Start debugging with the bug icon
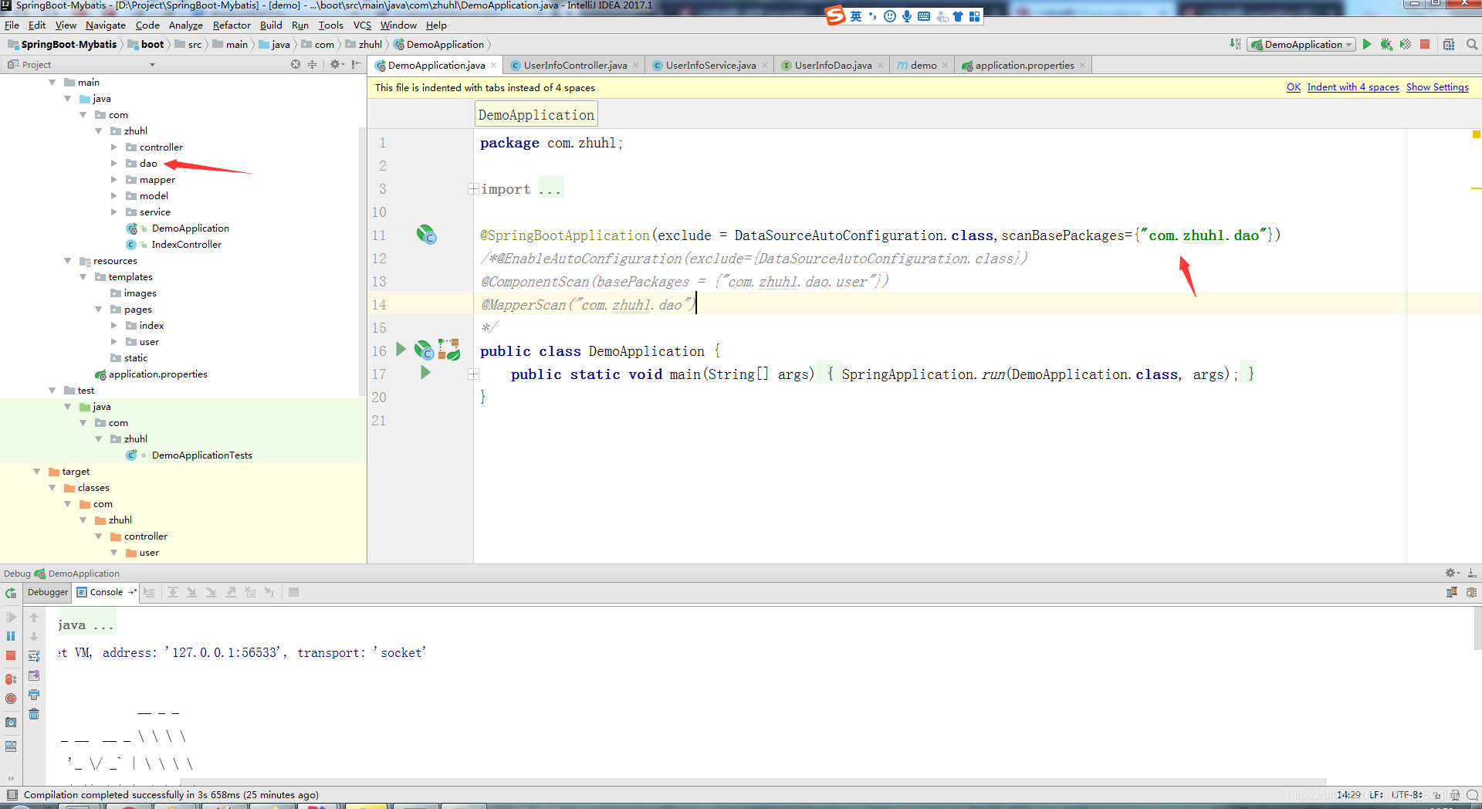Screen dimensions: 1482x809 tap(1386, 45)
